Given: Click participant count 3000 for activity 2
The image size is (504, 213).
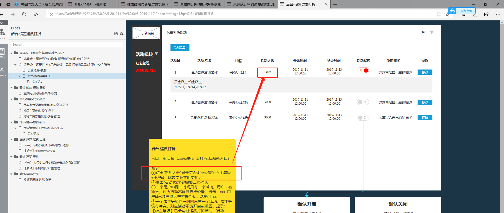Looking at the screenshot, I should pyautogui.click(x=268, y=102).
